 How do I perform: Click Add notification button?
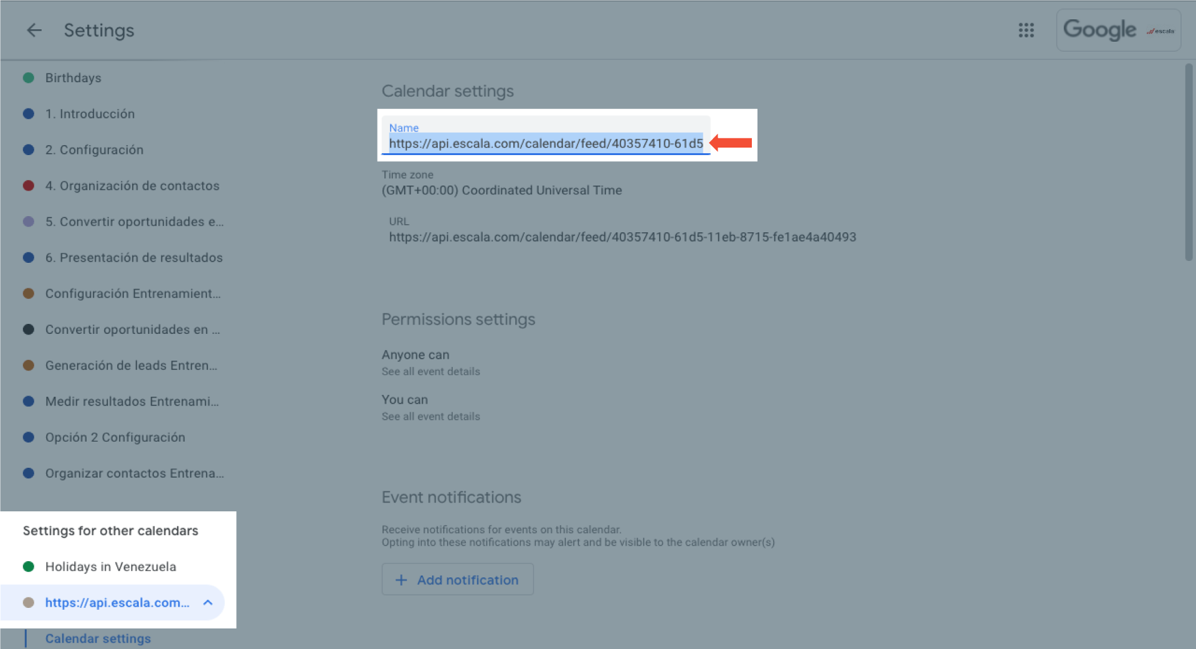point(458,580)
